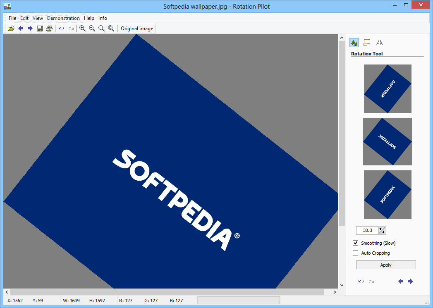Click the W: 1639 status bar value
Screen dimensions: 433x308
pos(71,301)
